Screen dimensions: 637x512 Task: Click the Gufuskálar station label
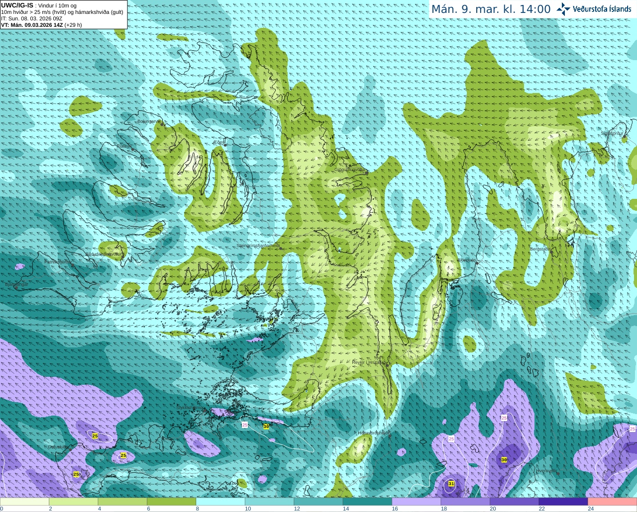[58, 447]
